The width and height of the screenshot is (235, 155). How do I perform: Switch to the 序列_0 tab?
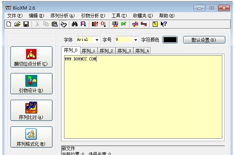pyautogui.click(x=71, y=50)
